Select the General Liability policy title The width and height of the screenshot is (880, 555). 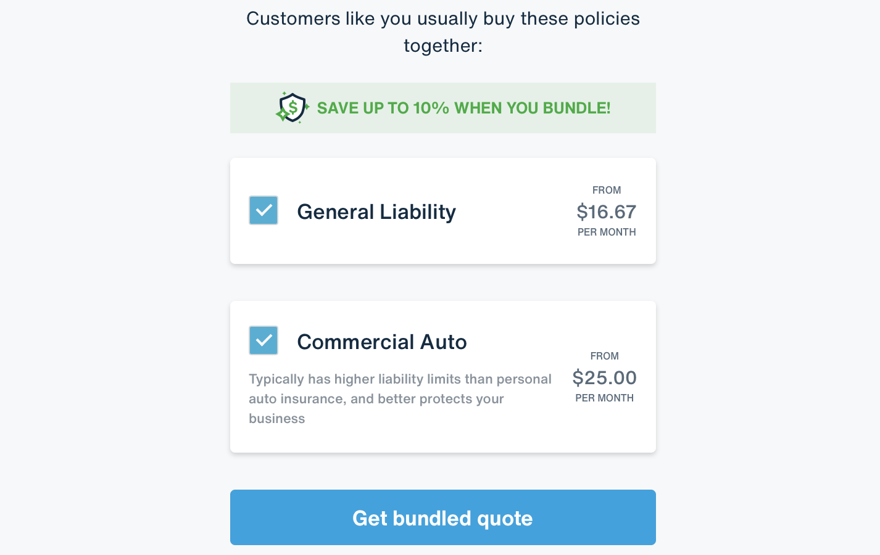[376, 212]
